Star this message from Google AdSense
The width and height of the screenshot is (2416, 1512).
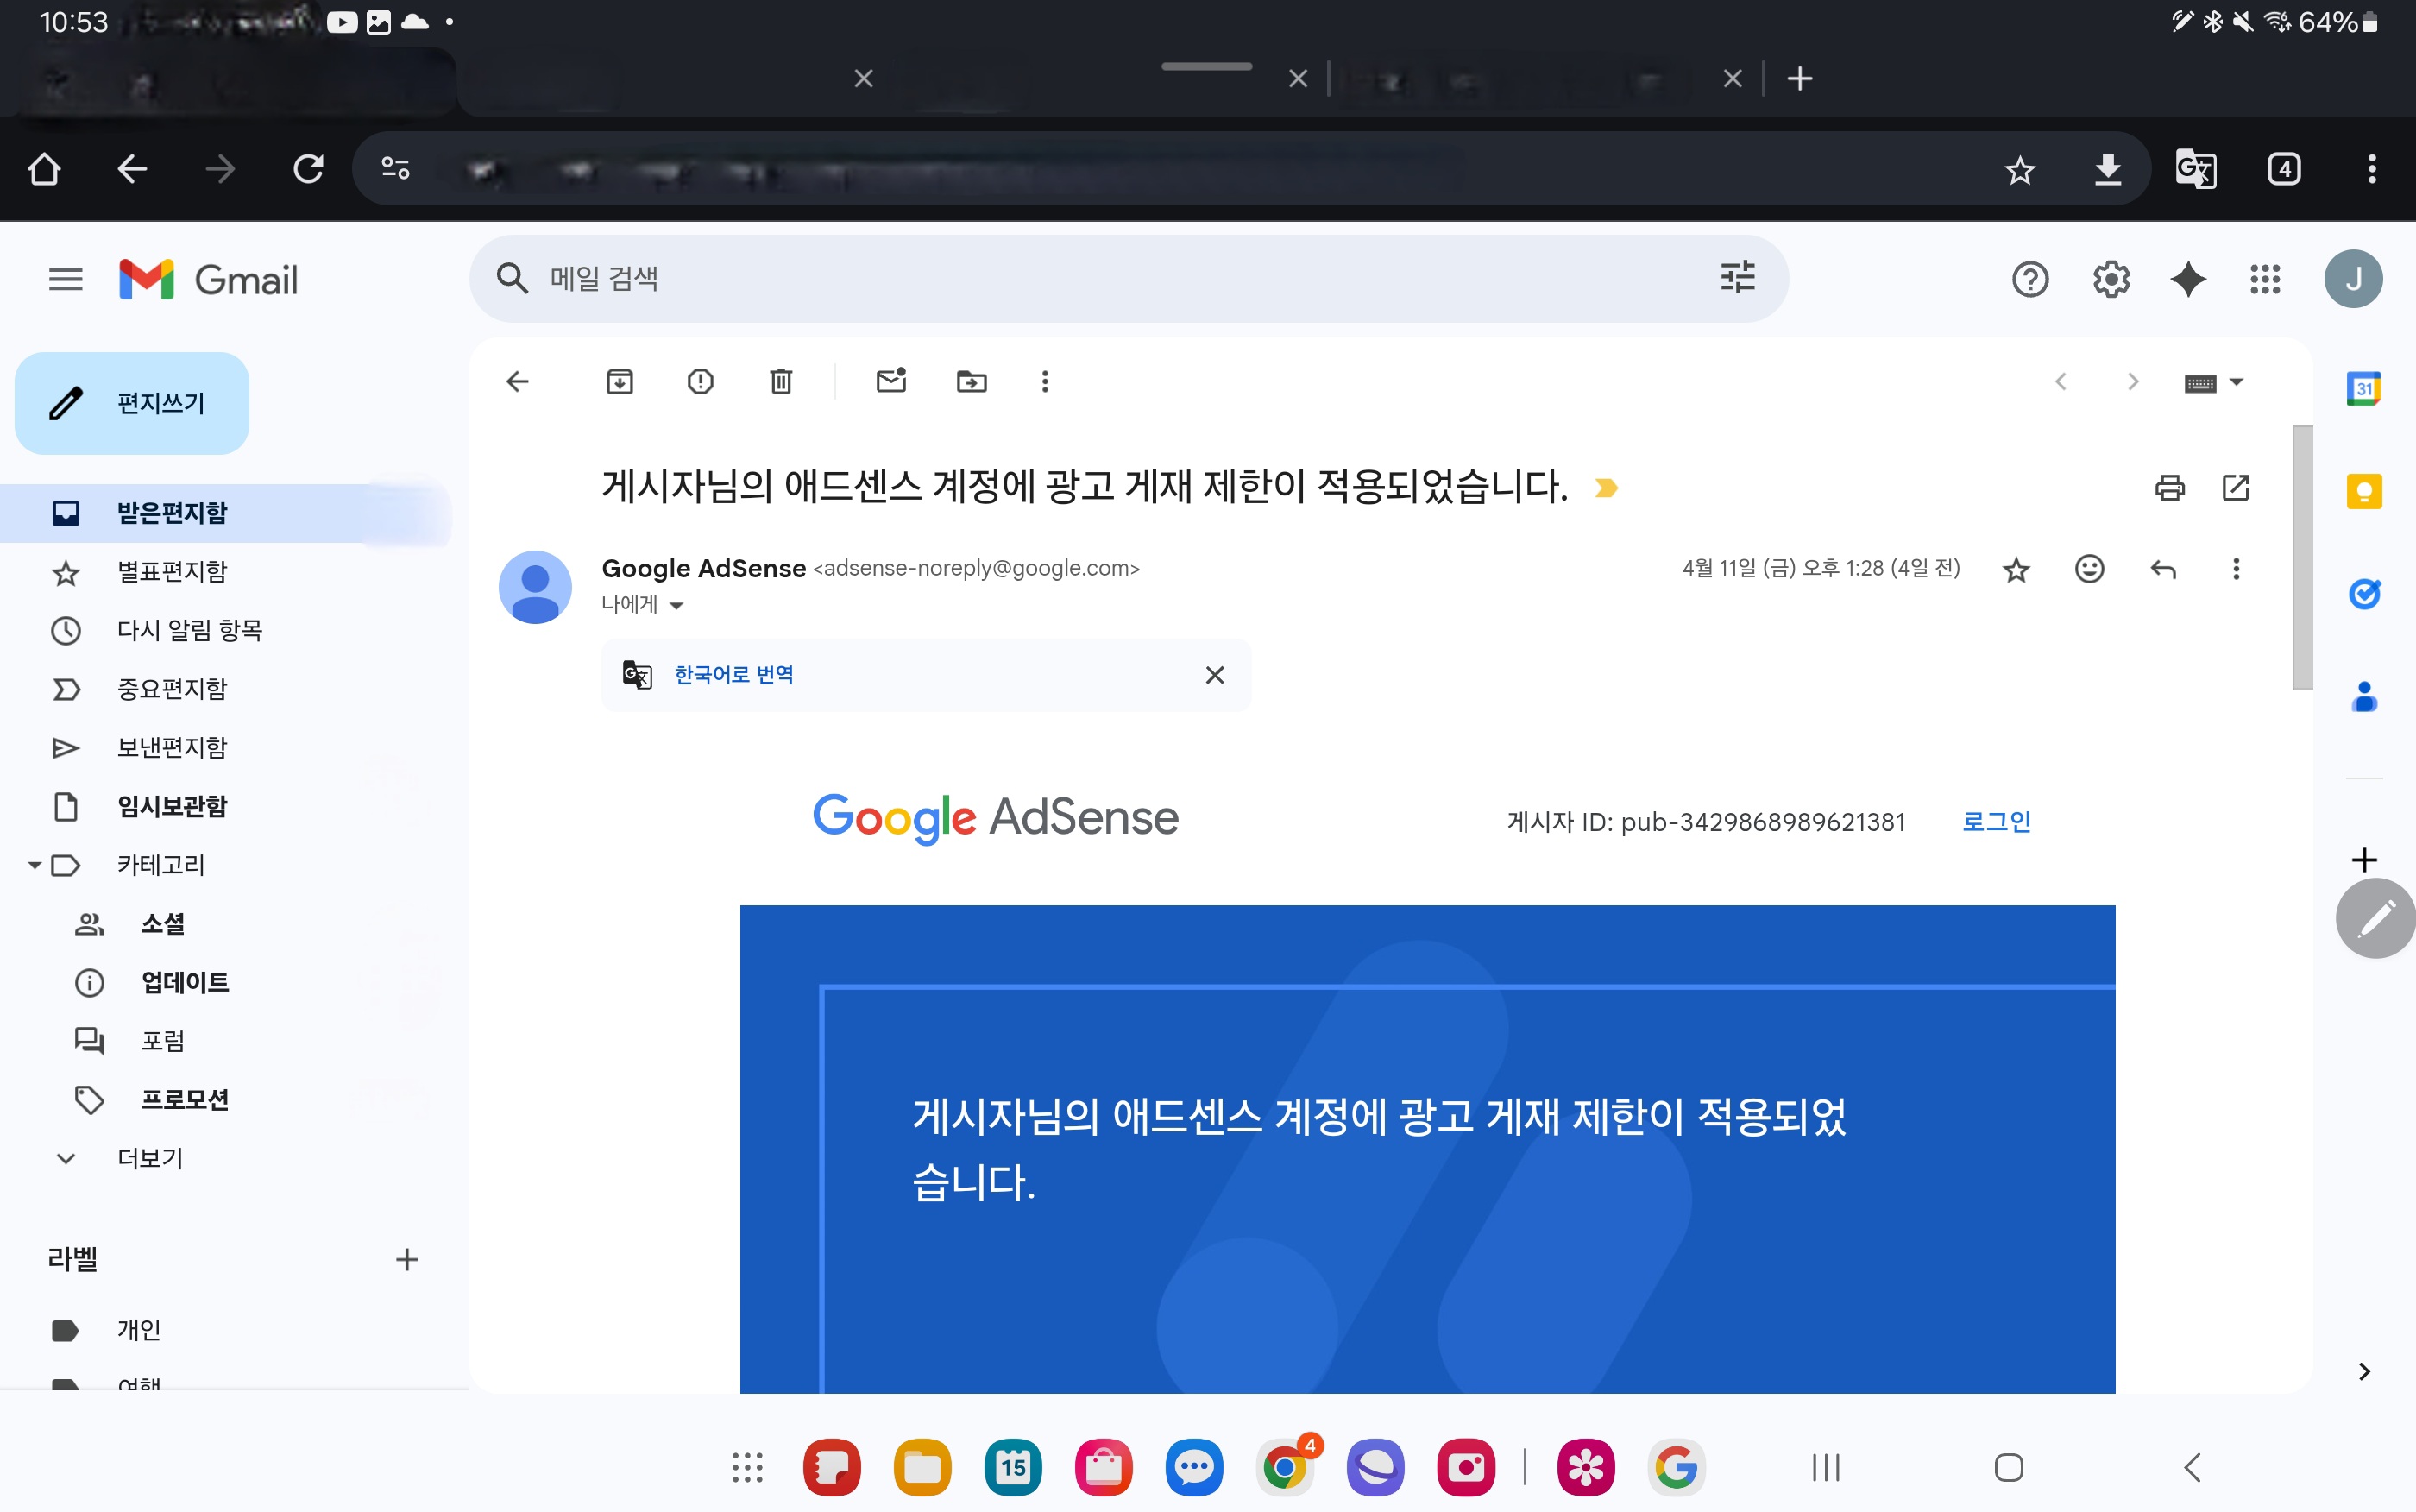tap(2016, 570)
